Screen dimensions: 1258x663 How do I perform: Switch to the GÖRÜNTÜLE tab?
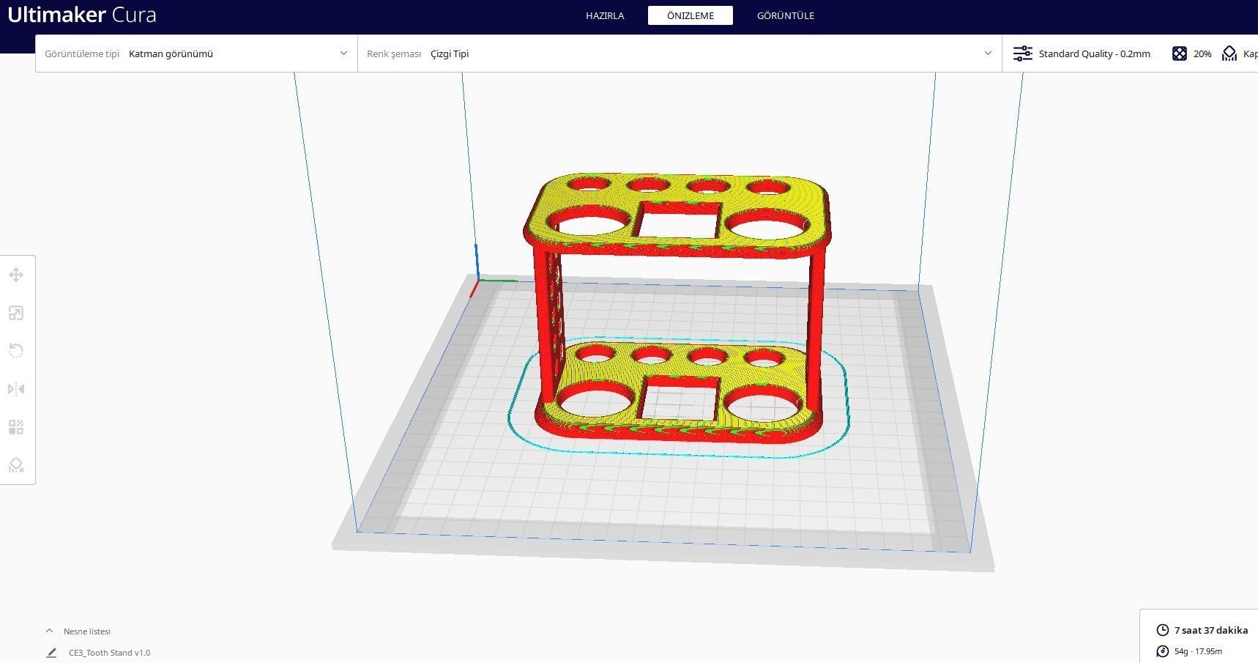click(785, 15)
